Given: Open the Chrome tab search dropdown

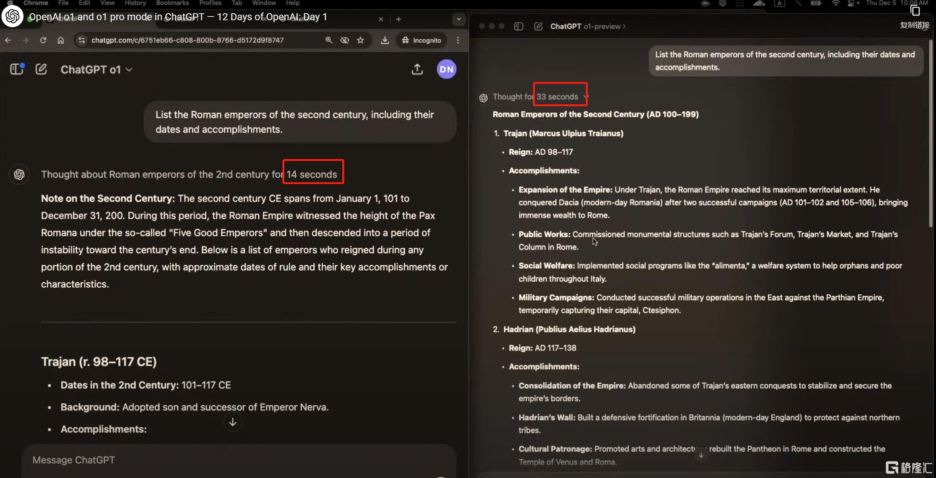Looking at the screenshot, I should click(458, 19).
